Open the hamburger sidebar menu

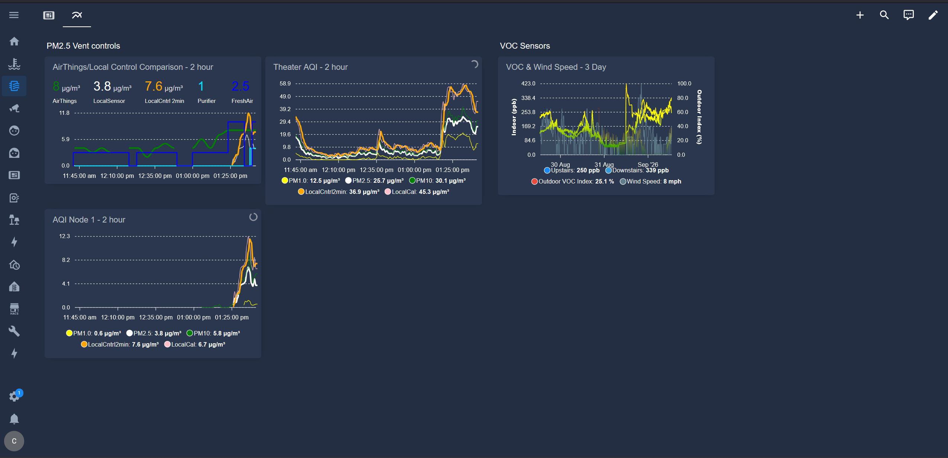point(14,15)
